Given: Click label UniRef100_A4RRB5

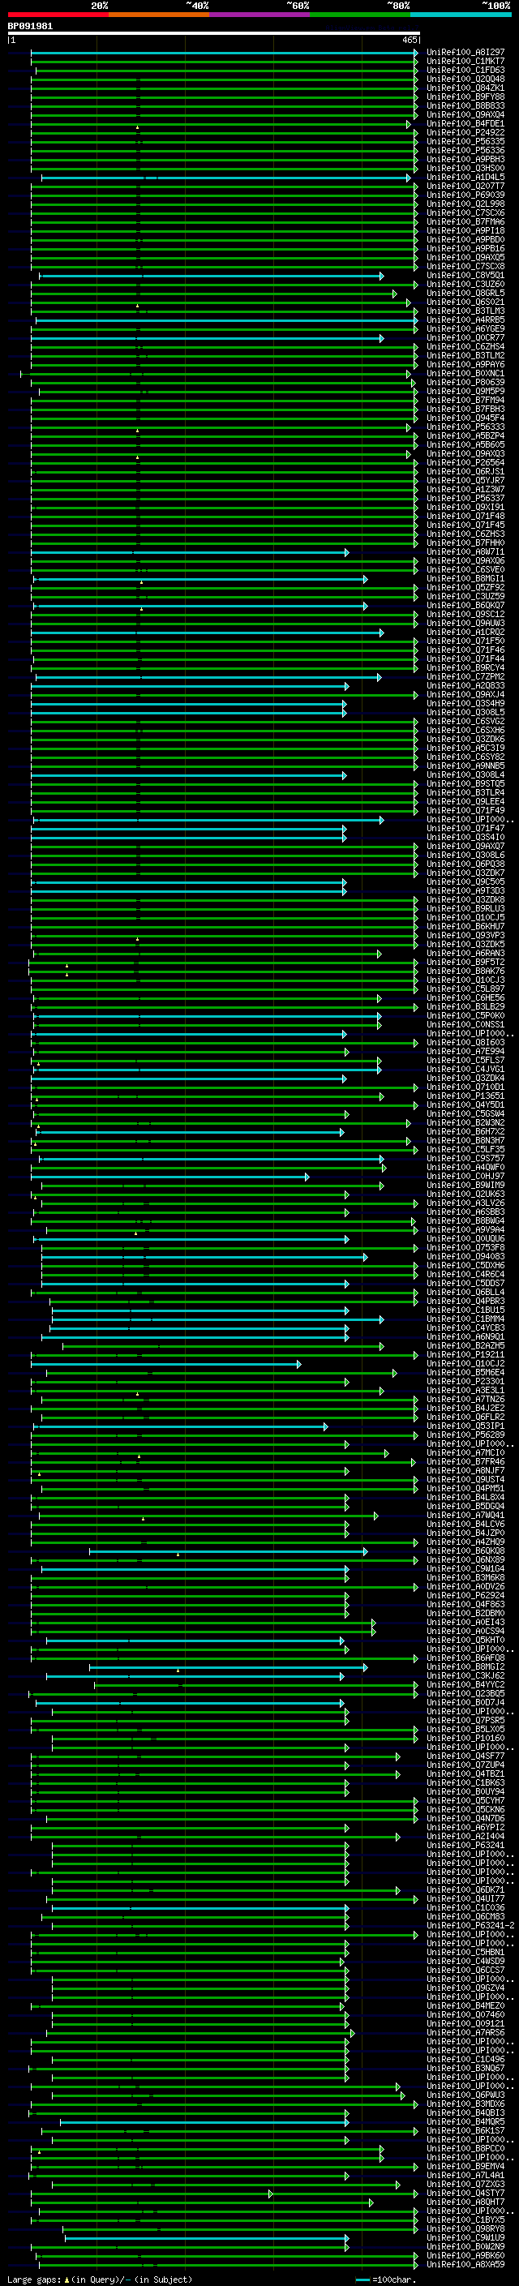Looking at the screenshot, I should (465, 320).
